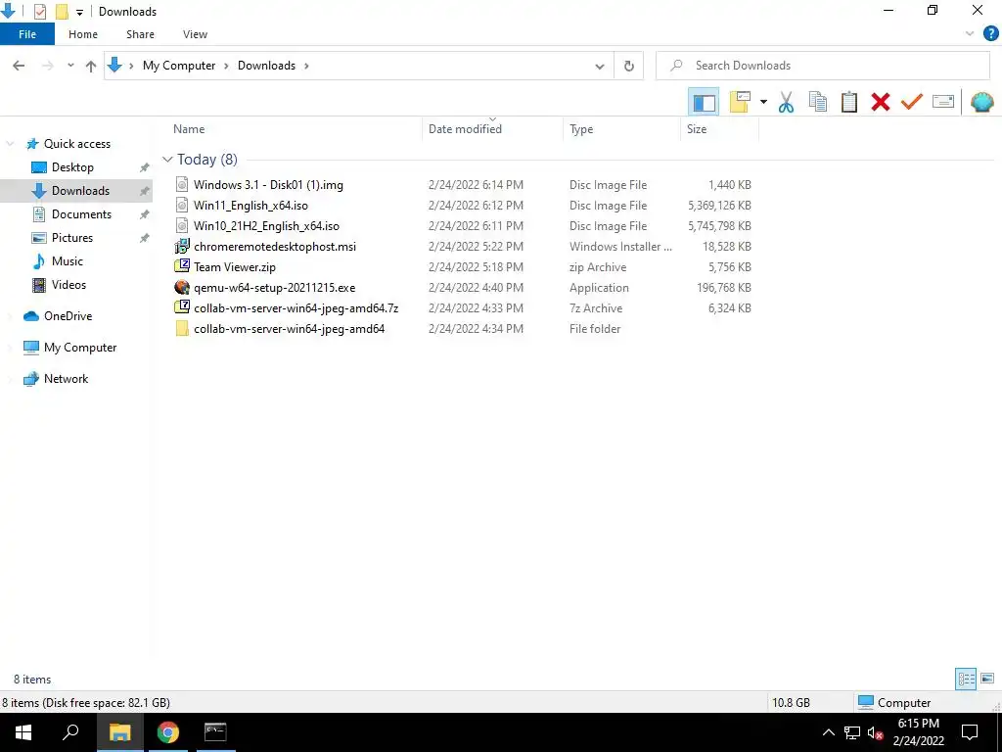Viewport: 1002px width, 752px height.
Task: Select the Team Viewer.zip file
Action: (x=235, y=266)
